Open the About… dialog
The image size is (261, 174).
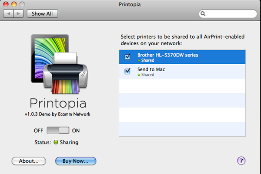coord(29,161)
